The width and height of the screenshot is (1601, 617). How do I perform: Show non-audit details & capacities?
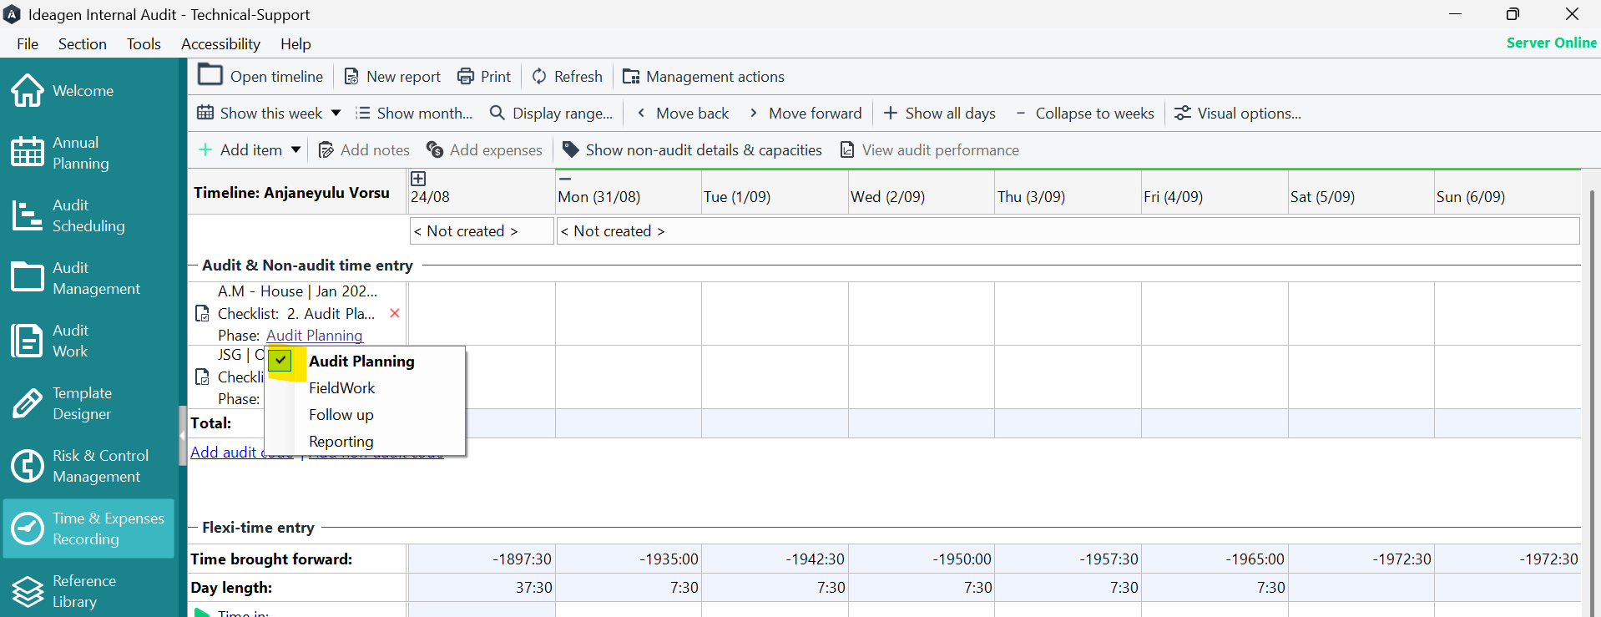click(x=692, y=149)
